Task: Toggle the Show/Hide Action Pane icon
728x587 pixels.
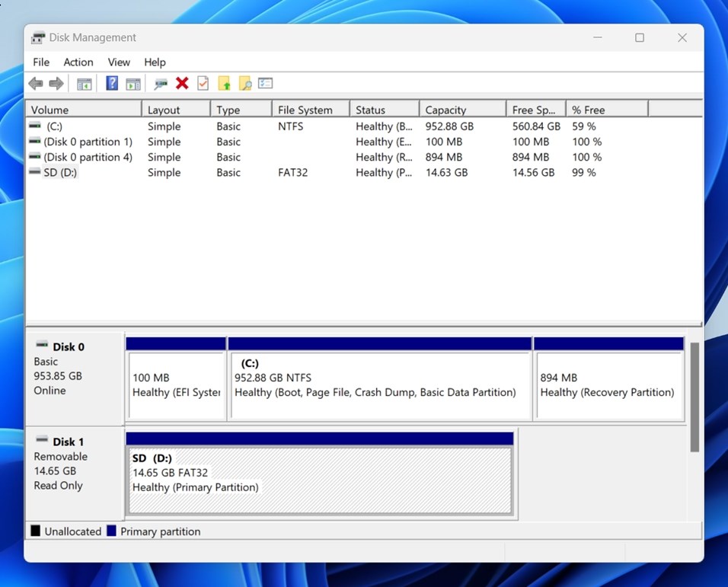Action: pos(133,83)
